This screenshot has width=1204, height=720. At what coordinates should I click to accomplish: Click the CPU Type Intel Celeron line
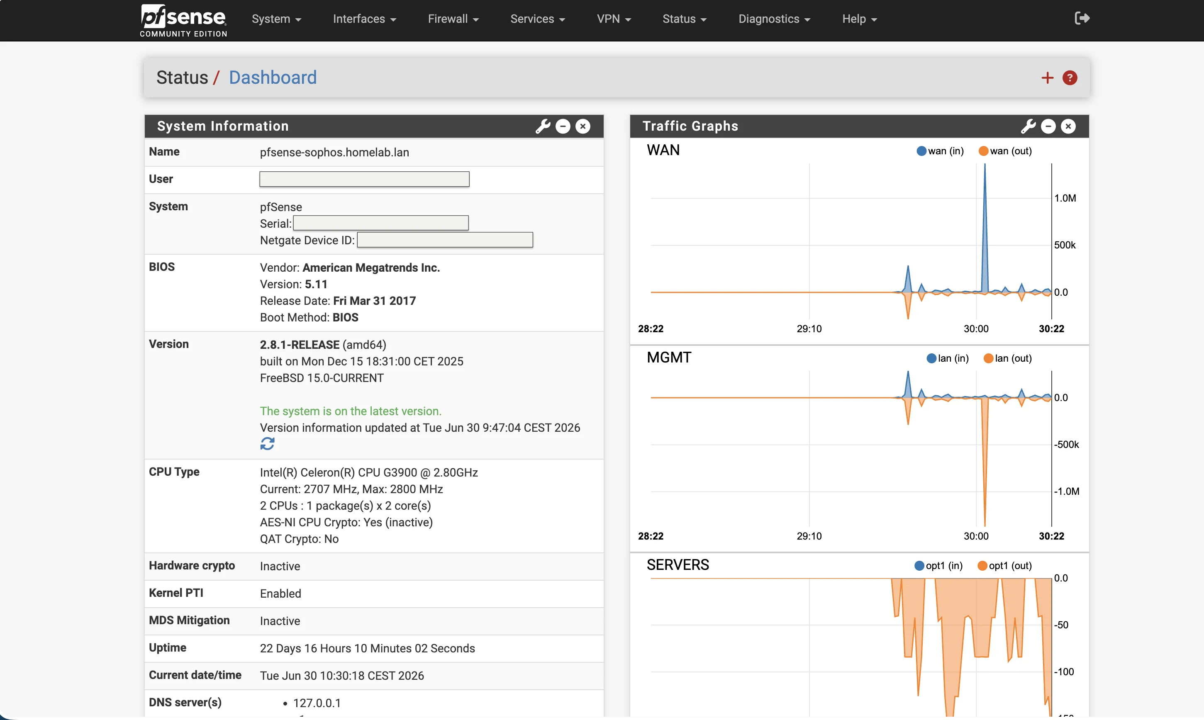(x=369, y=472)
